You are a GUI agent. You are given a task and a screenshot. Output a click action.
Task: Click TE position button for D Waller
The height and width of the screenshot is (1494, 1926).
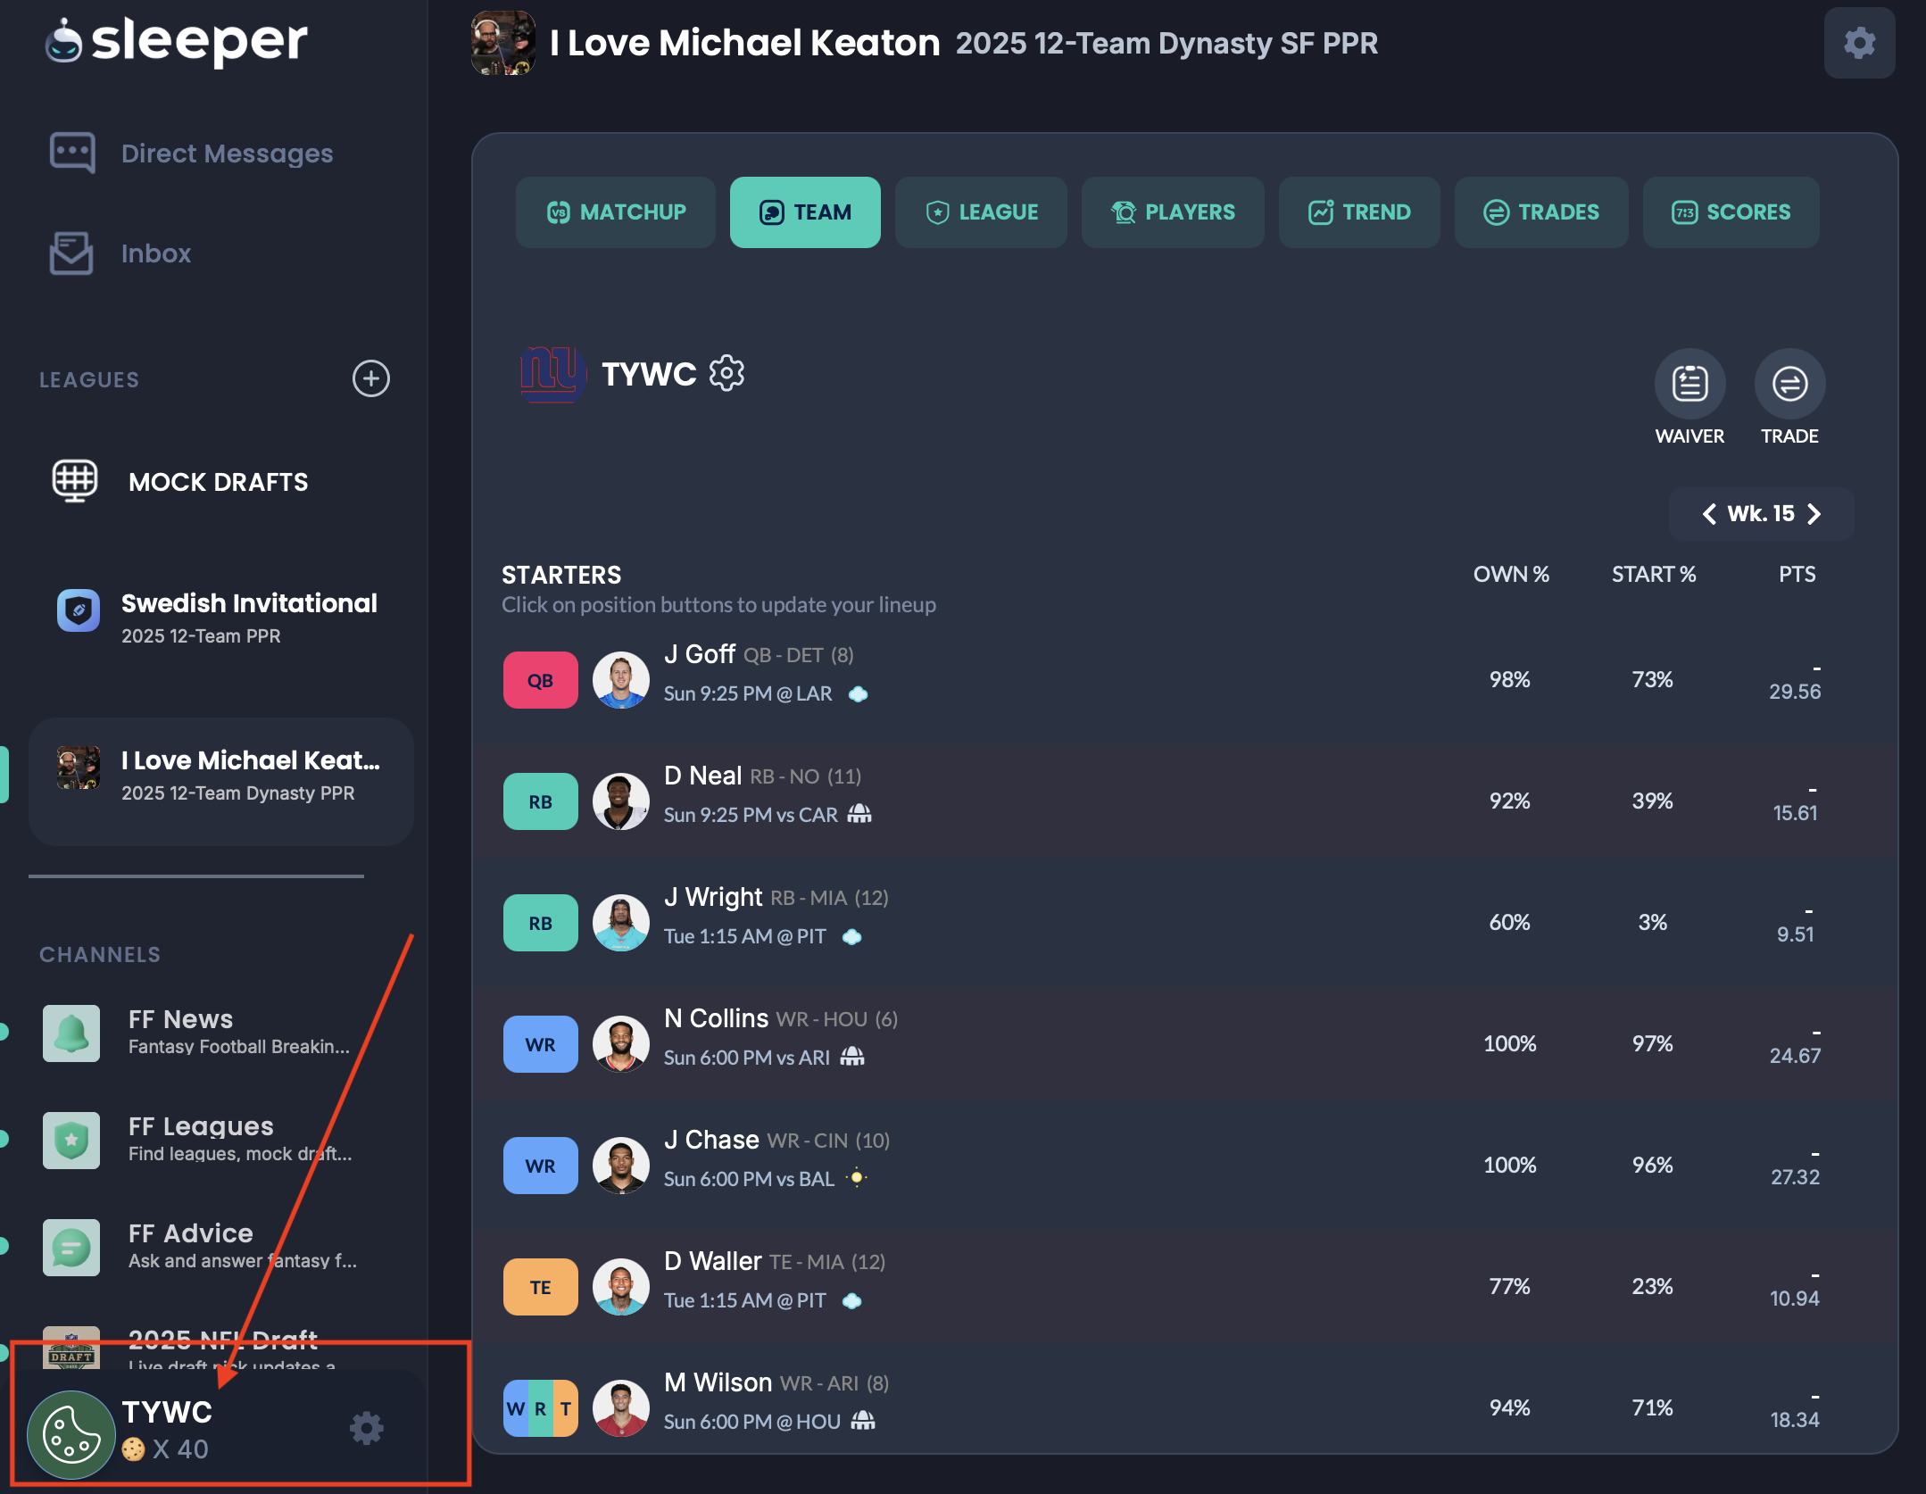[x=540, y=1287]
